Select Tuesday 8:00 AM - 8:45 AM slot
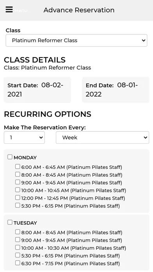This screenshot has height=272, width=153. point(18,232)
